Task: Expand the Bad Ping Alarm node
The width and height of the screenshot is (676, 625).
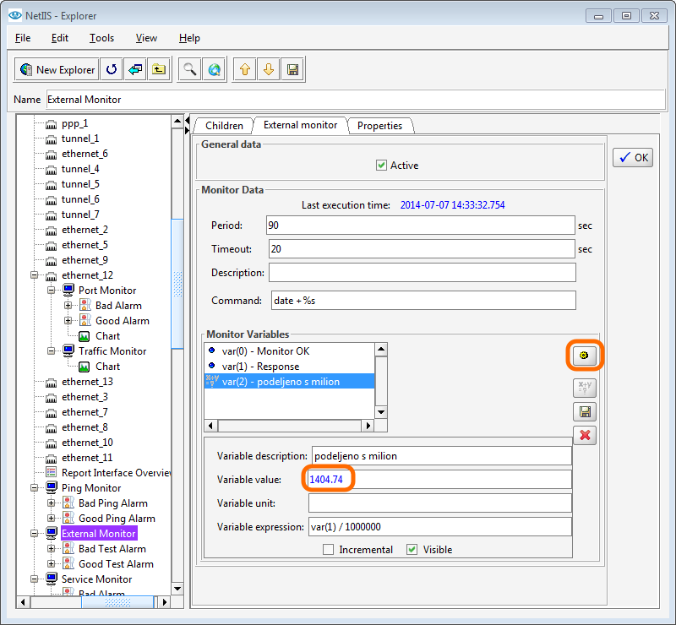Action: 52,503
